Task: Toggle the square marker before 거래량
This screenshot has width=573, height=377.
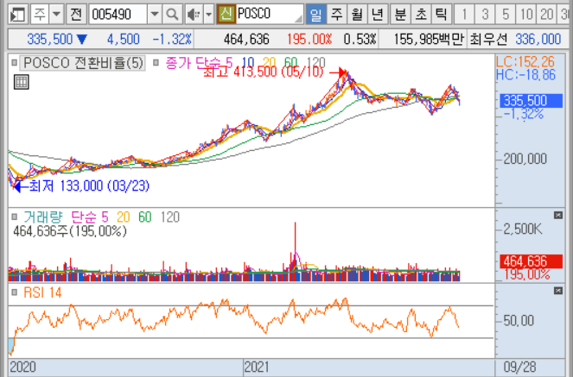Action: 14,217
